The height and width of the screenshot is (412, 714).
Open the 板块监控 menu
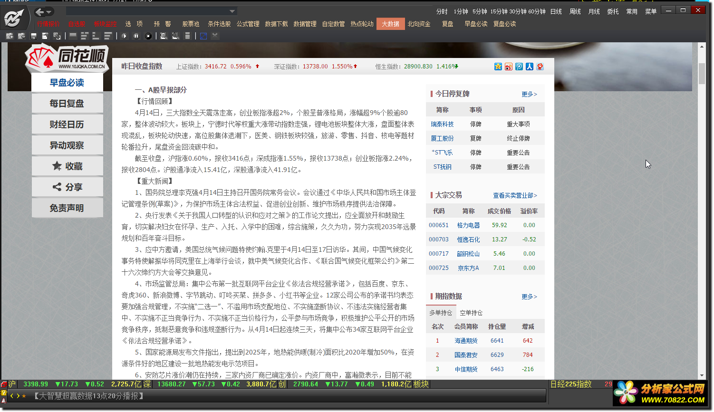[x=106, y=24]
